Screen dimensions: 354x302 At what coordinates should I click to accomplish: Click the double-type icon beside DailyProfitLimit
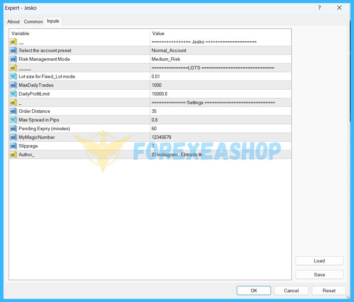click(x=13, y=94)
